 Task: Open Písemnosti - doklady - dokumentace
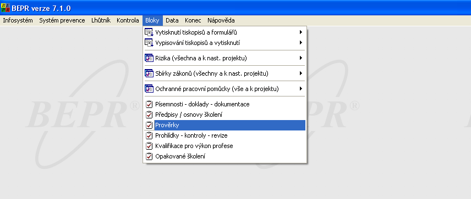[224, 104]
